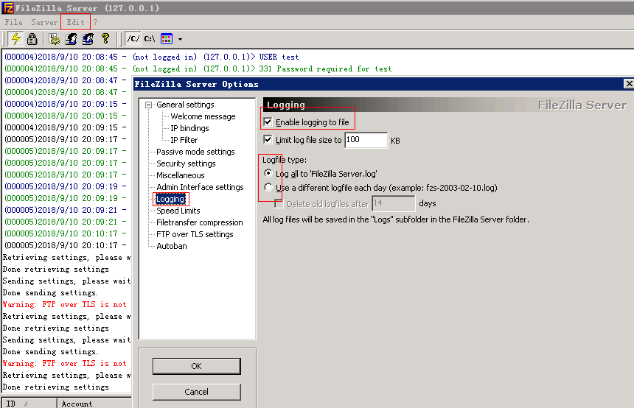634x408 pixels.
Task: Toggle the server Active lightning bolt icon
Action: point(15,39)
